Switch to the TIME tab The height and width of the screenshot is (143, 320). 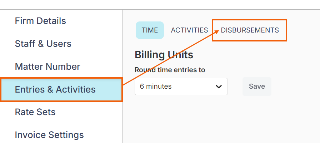tap(150, 30)
